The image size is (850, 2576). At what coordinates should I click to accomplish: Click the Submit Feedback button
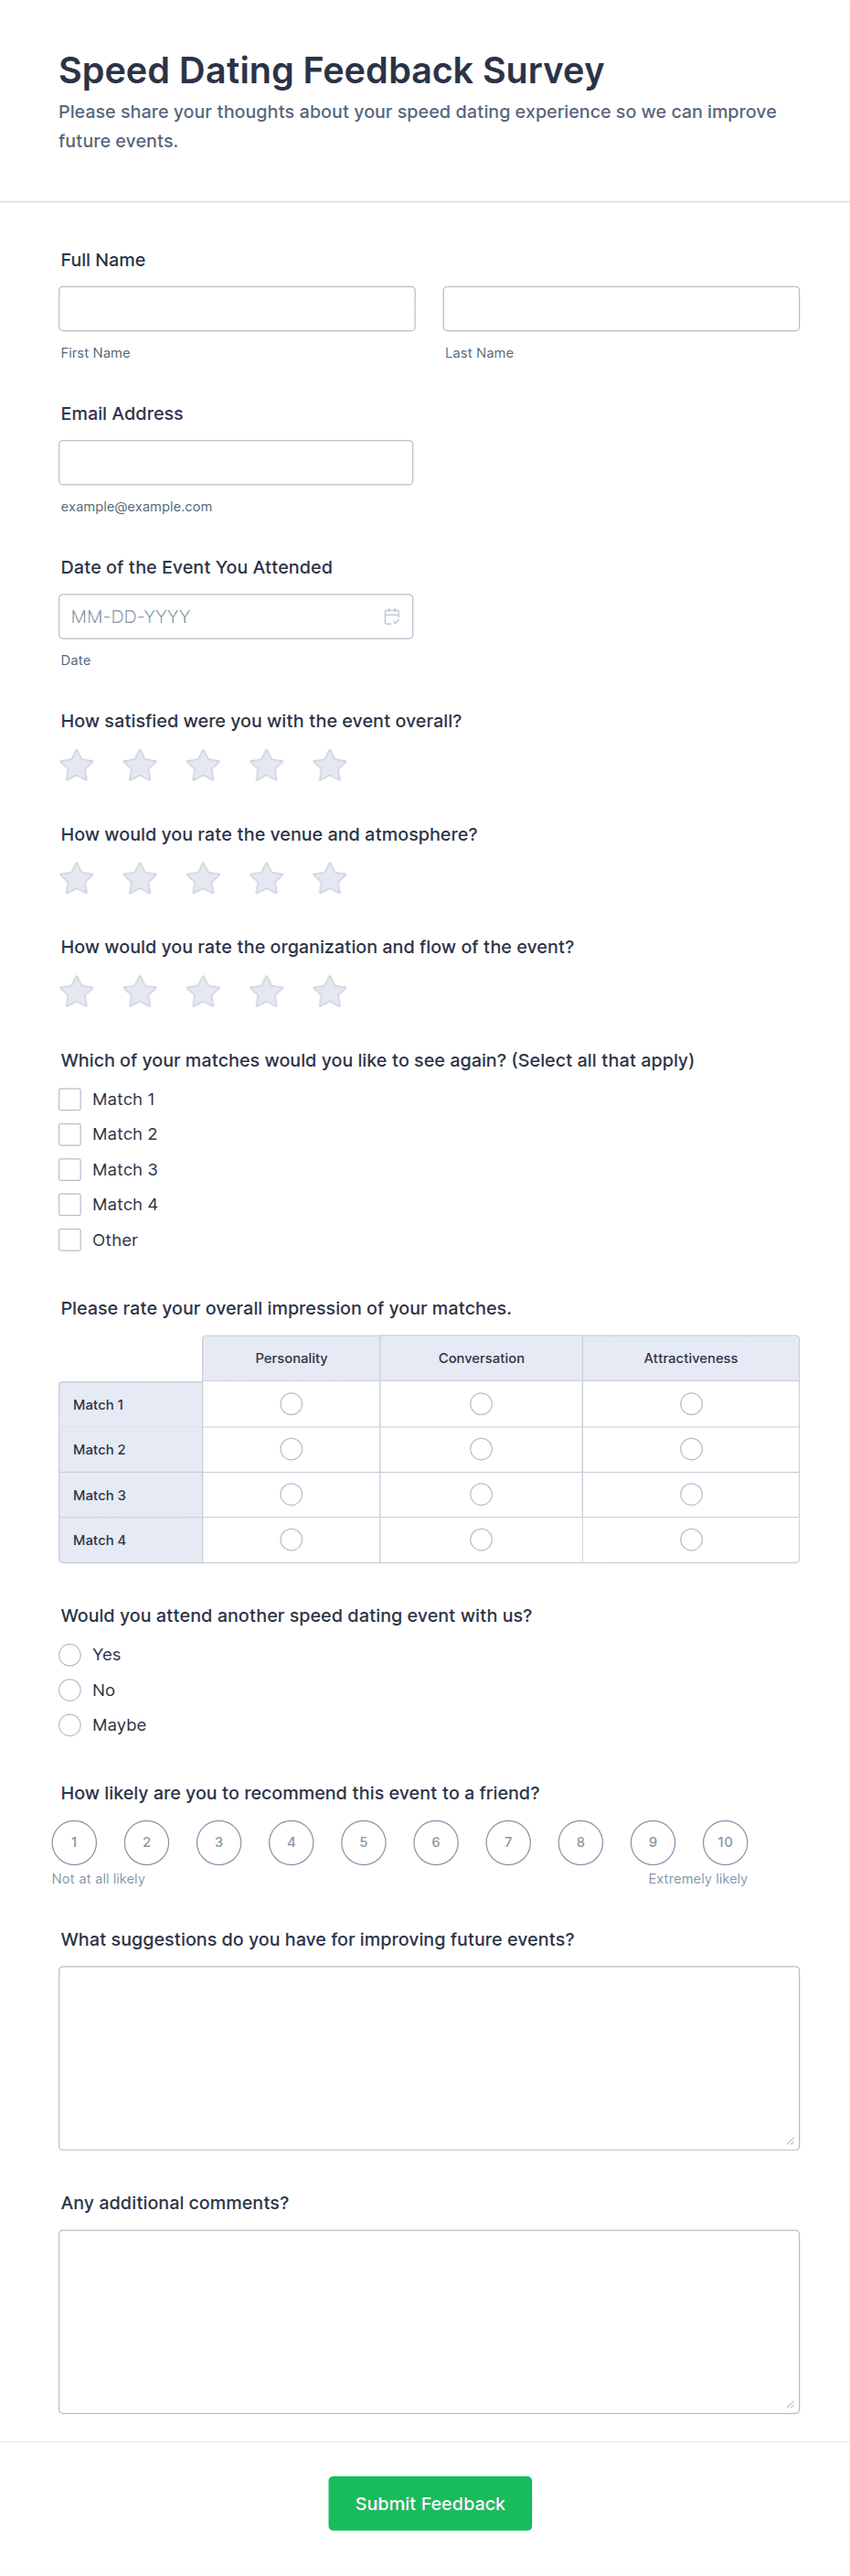tap(430, 2503)
